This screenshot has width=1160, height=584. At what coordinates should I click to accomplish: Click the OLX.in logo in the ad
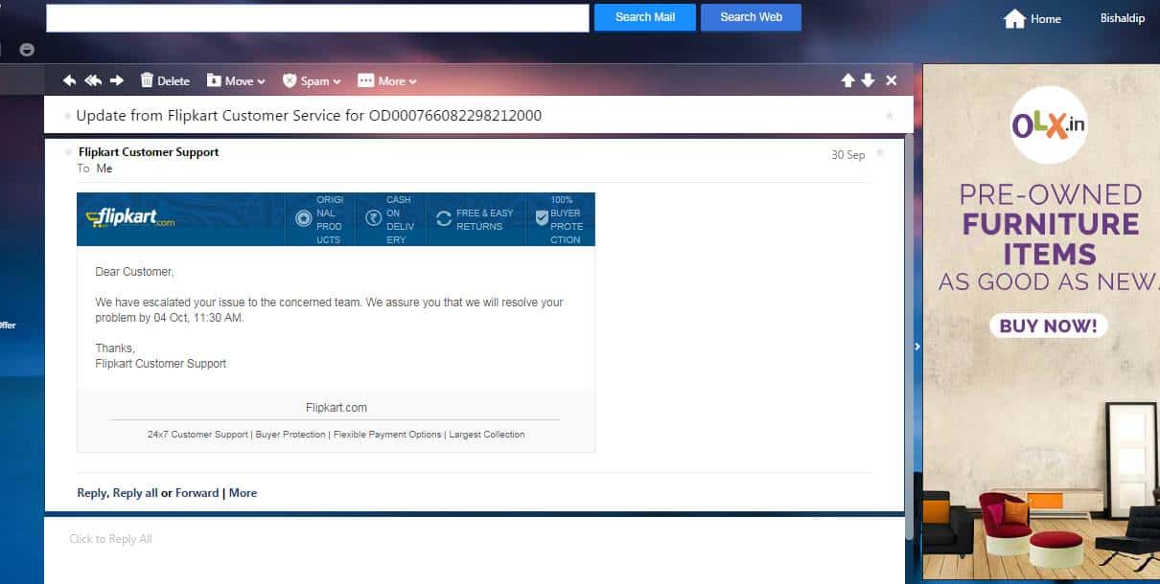pyautogui.click(x=1049, y=124)
